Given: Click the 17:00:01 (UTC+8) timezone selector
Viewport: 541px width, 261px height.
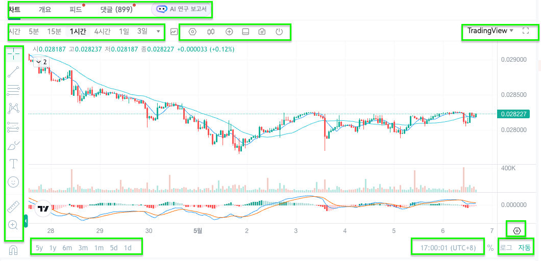Looking at the screenshot, I should click(448, 248).
